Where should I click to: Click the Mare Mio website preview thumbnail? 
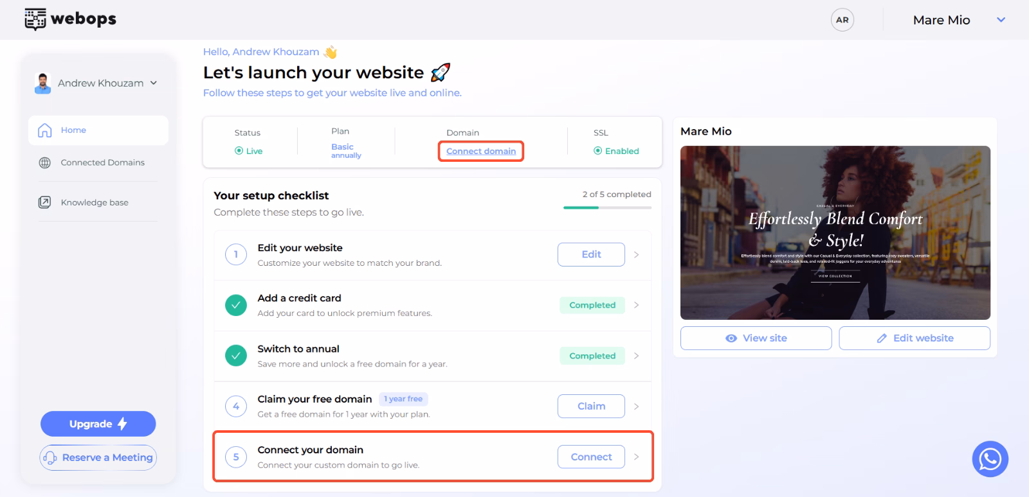pos(835,232)
